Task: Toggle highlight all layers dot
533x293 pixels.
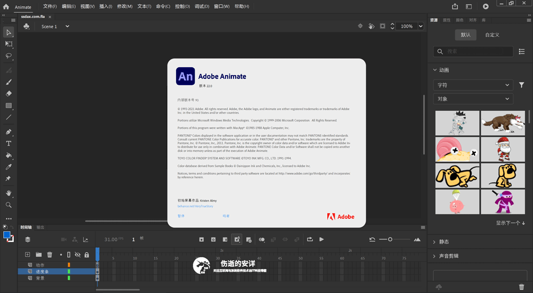Action: (x=61, y=255)
